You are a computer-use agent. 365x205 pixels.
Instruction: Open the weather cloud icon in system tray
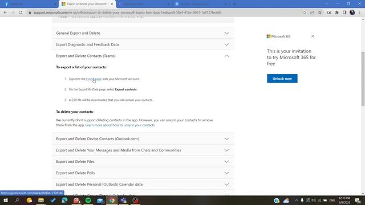286,200
